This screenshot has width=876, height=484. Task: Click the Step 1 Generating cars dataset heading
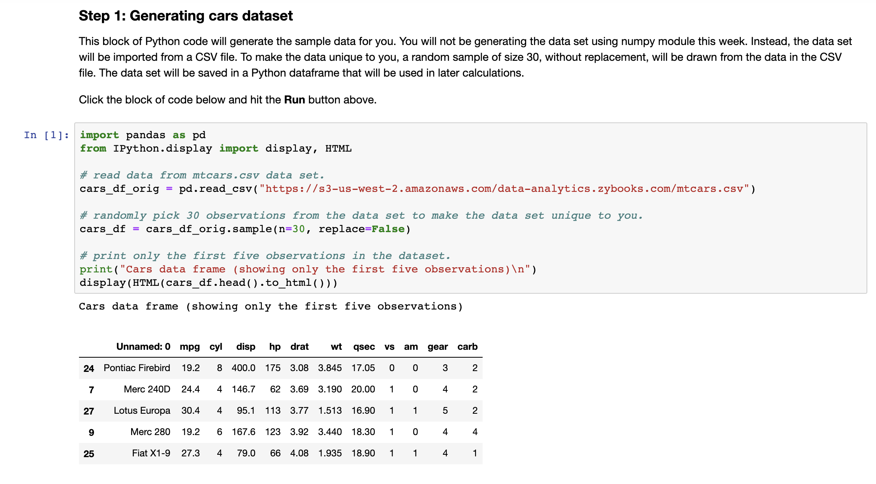point(186,15)
